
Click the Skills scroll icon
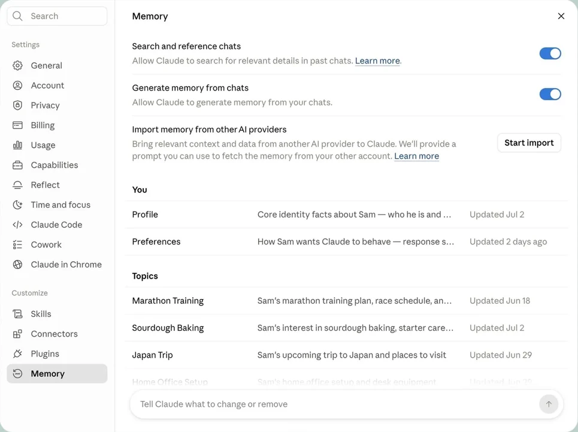pos(17,314)
